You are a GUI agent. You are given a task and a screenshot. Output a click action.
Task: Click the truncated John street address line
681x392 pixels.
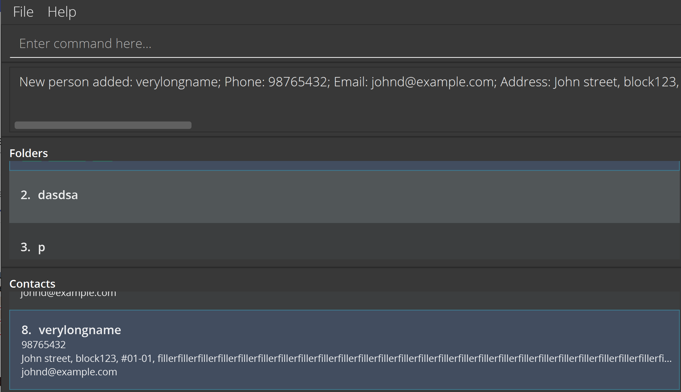[x=346, y=358]
